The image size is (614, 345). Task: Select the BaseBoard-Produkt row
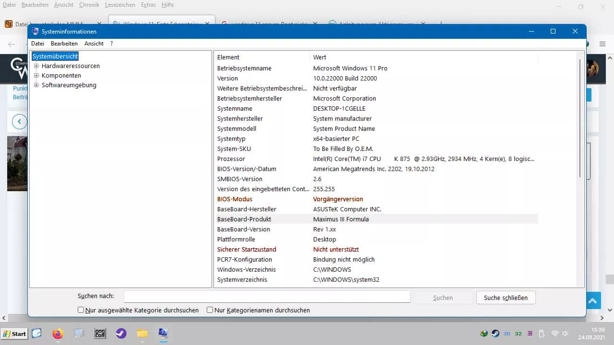[x=376, y=219]
